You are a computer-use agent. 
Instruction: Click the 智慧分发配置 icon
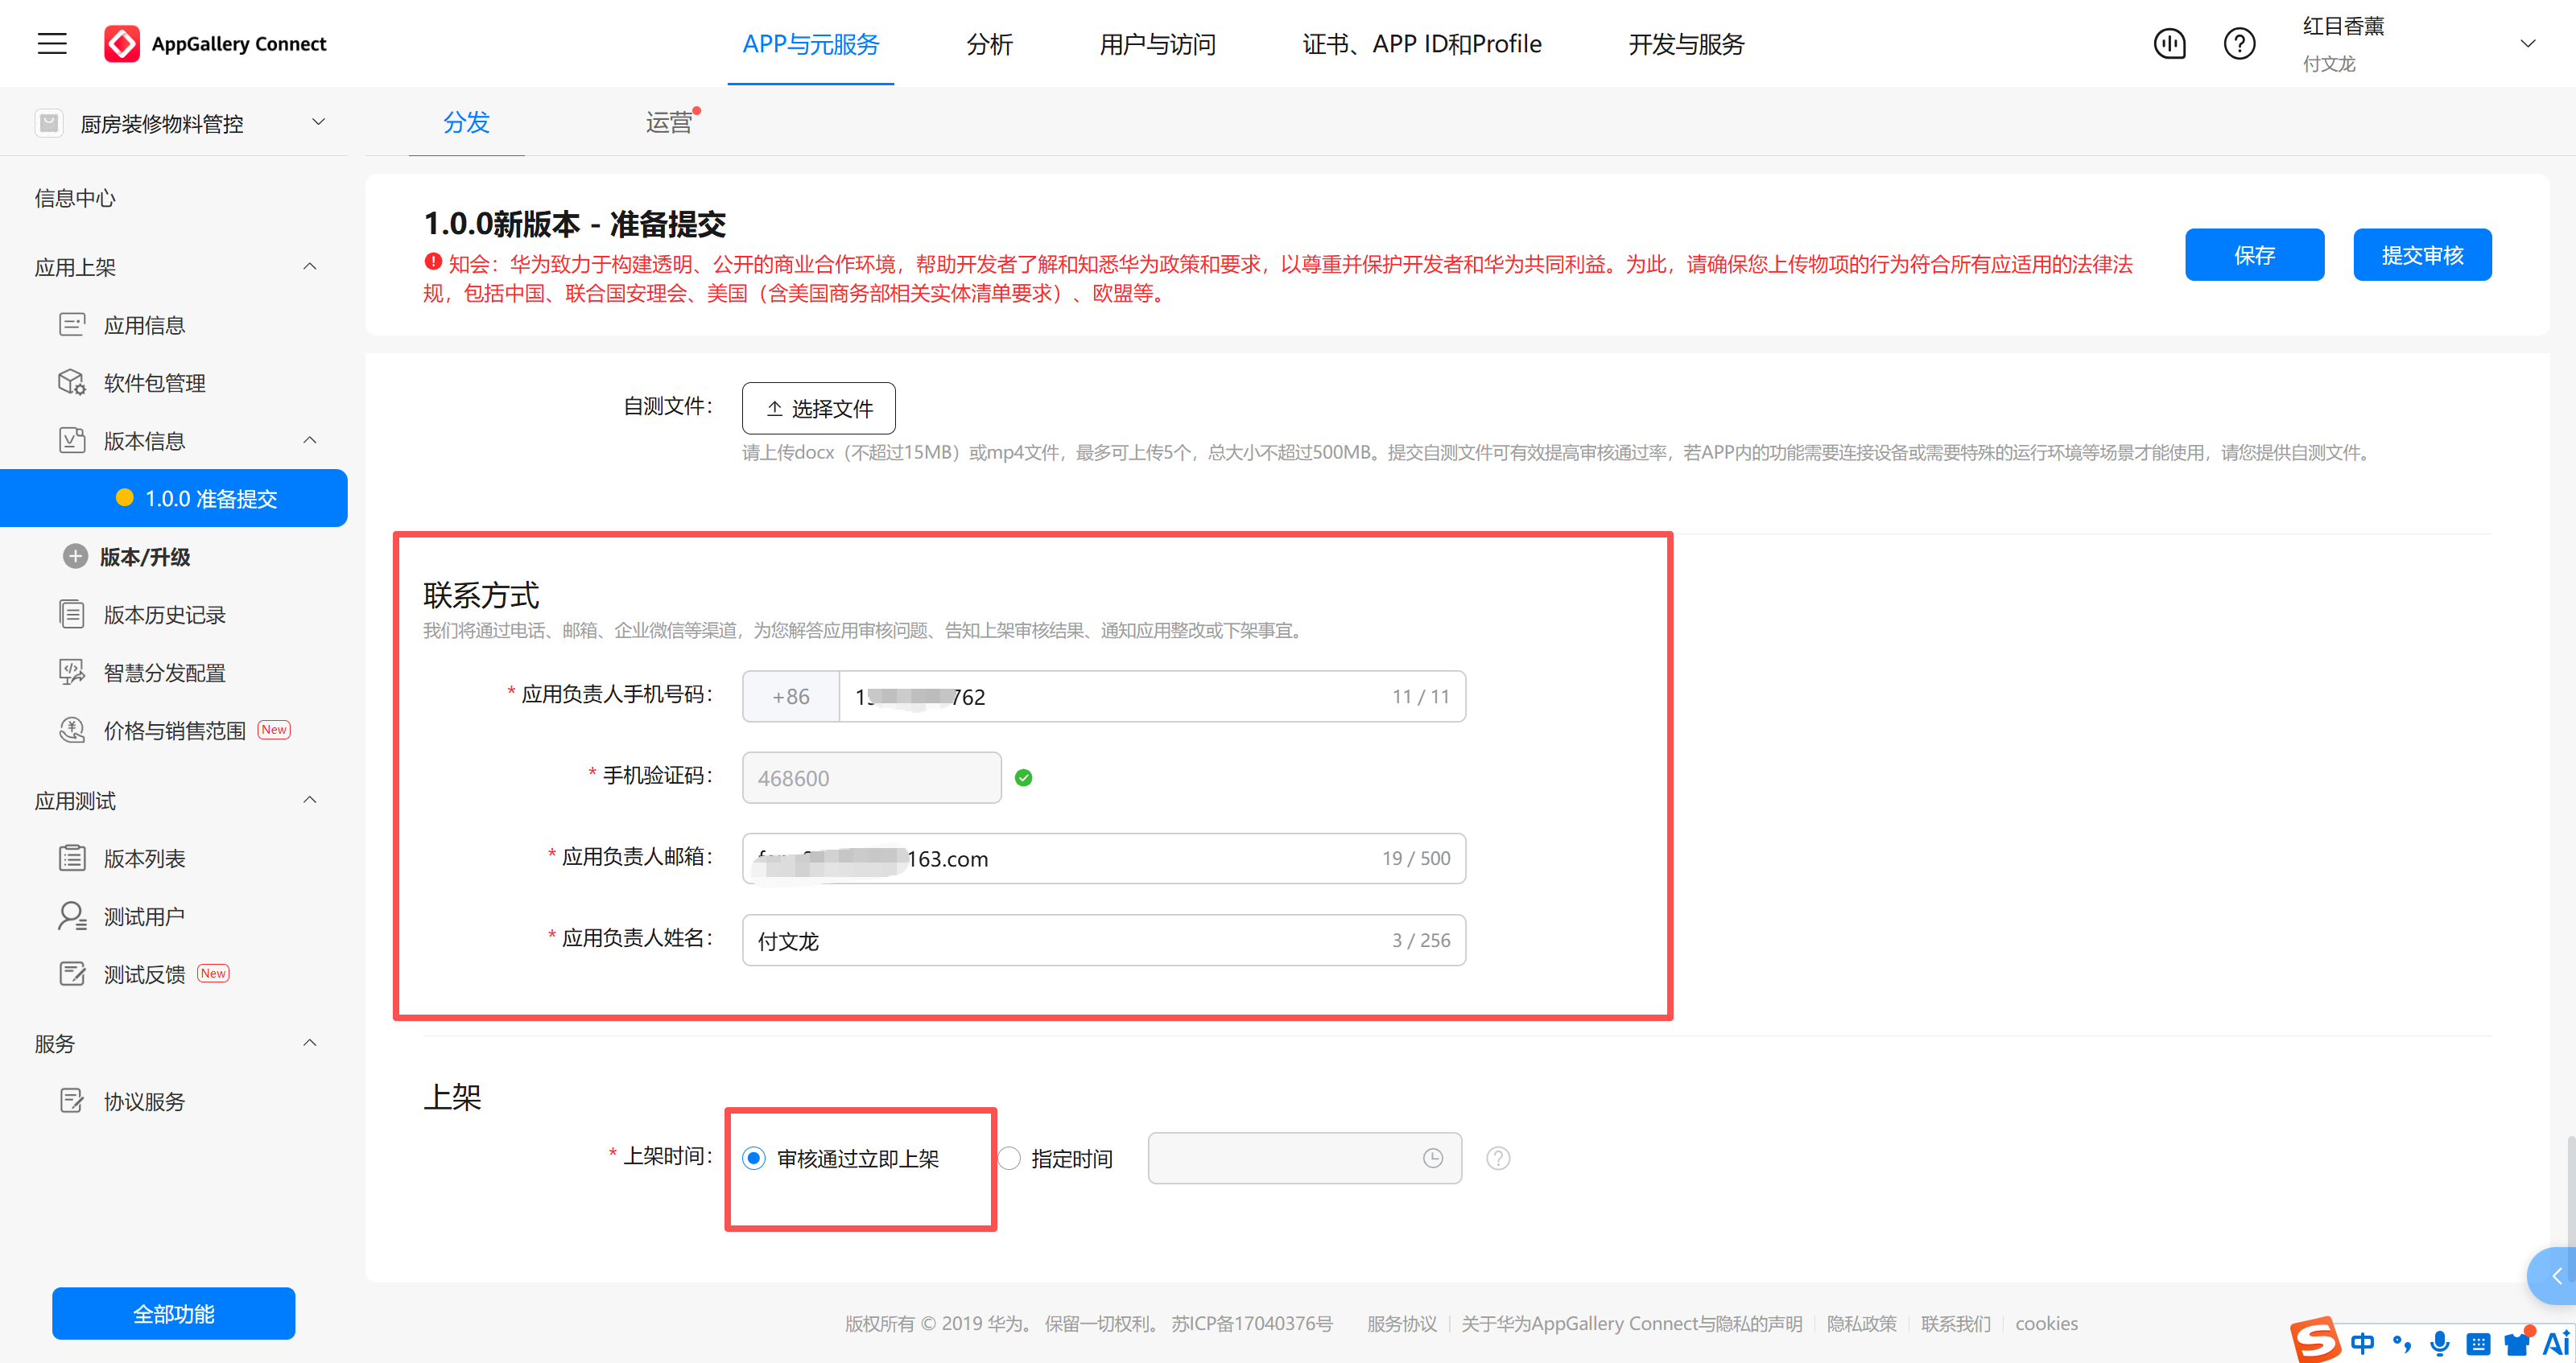pos(72,673)
